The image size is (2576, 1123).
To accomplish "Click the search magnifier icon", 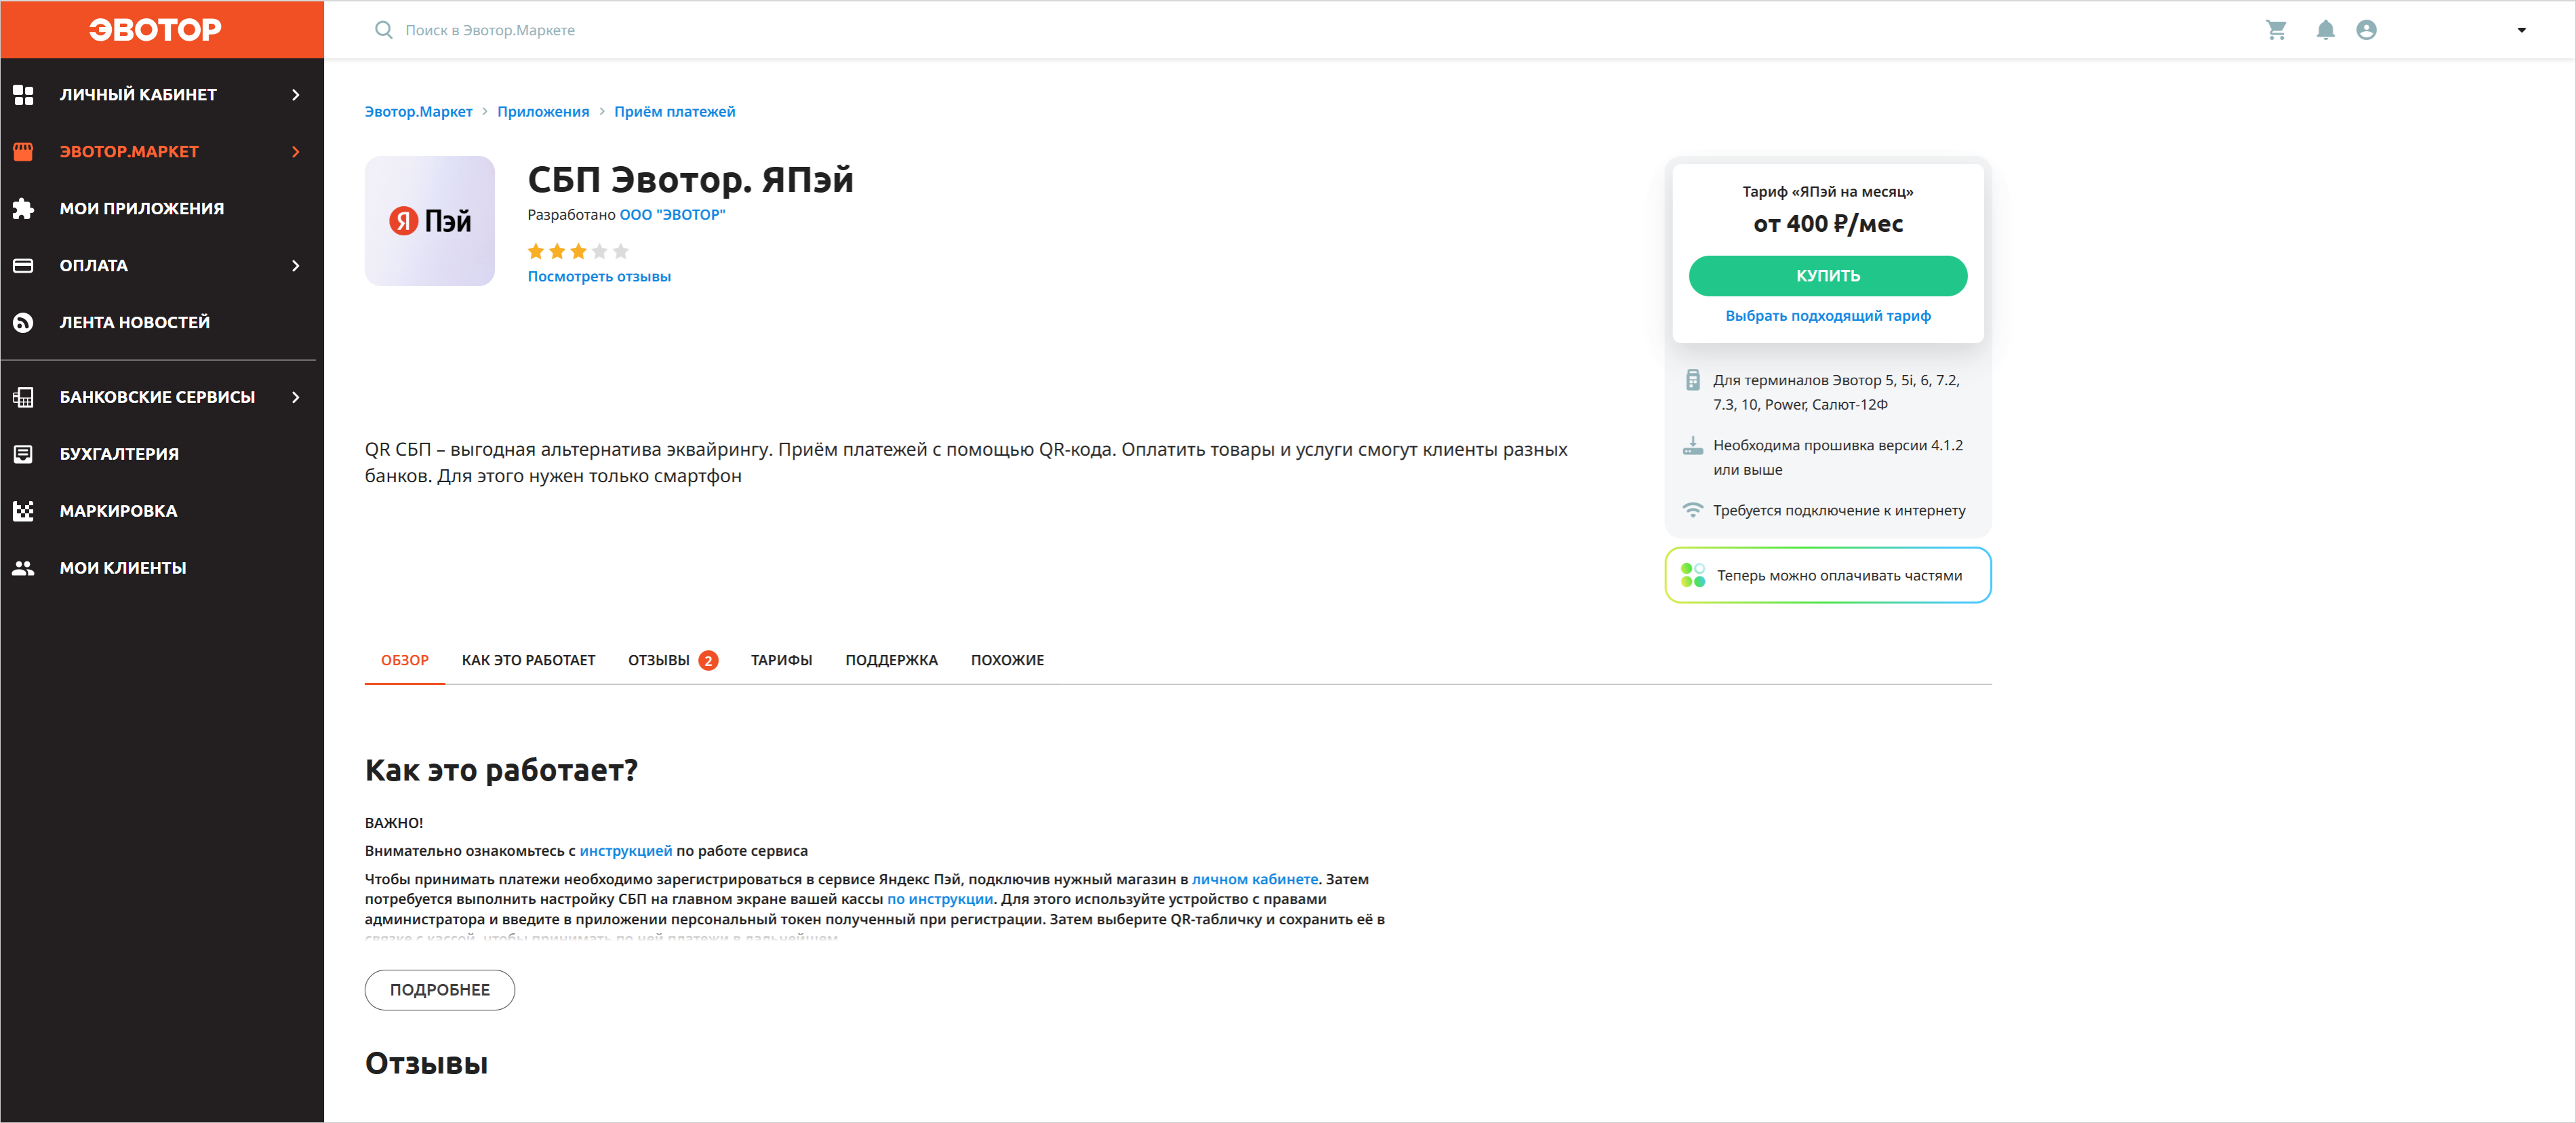I will (x=383, y=30).
